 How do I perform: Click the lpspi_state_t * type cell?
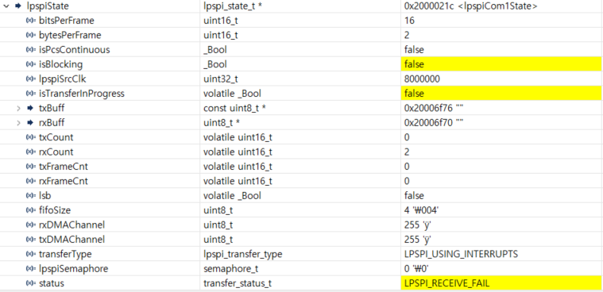[300, 6]
